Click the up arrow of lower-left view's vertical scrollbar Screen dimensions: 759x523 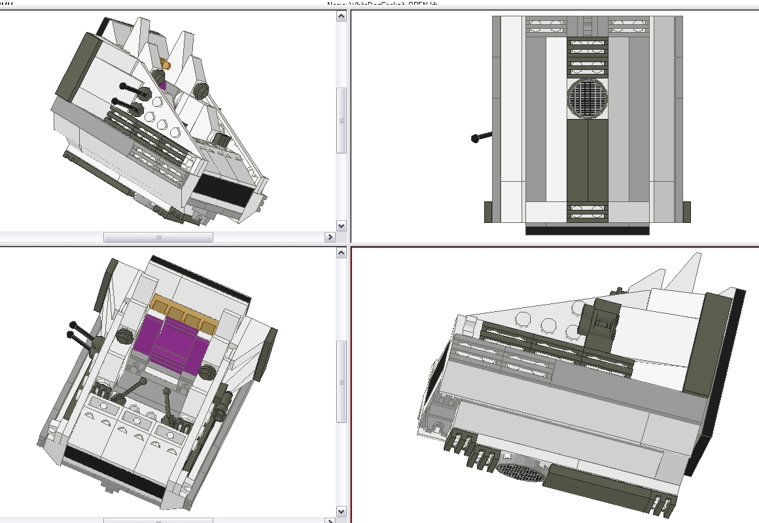(x=342, y=253)
